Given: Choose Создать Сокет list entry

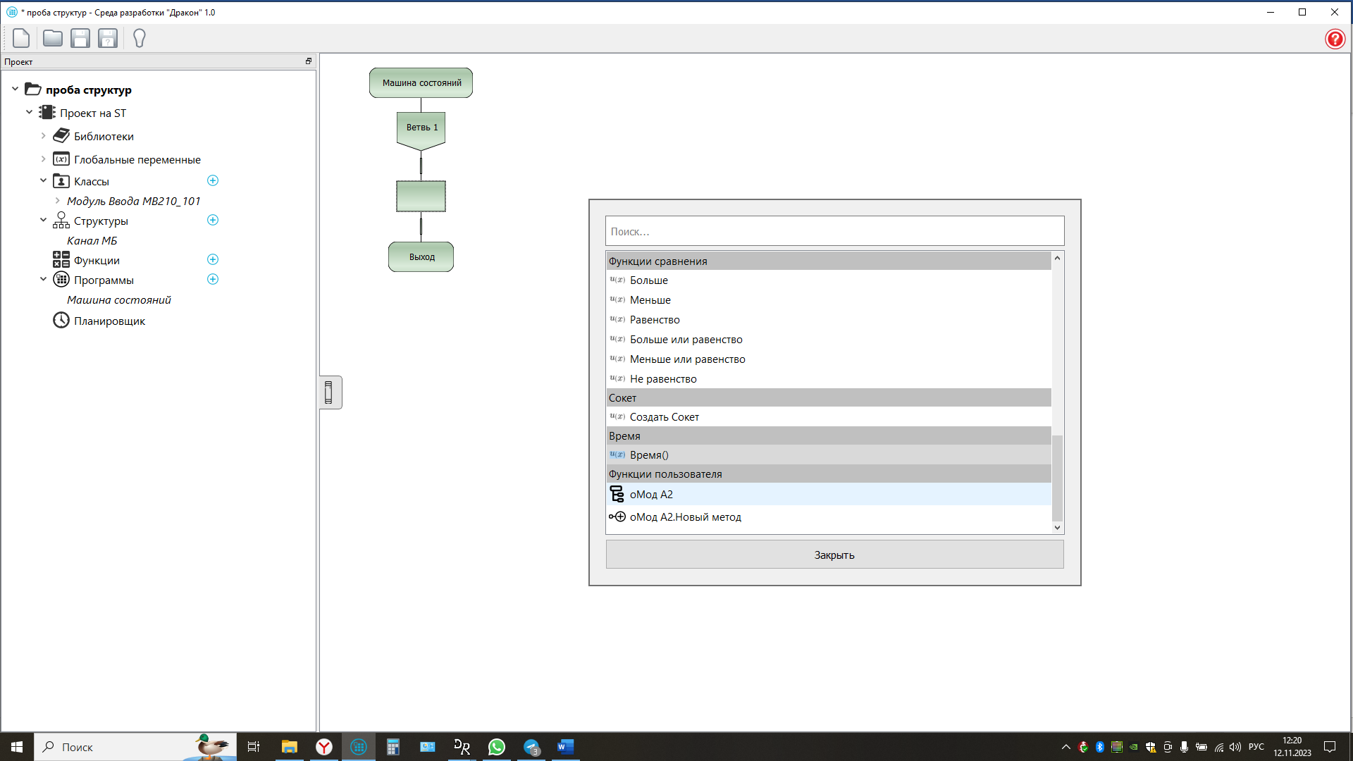Looking at the screenshot, I should click(664, 417).
